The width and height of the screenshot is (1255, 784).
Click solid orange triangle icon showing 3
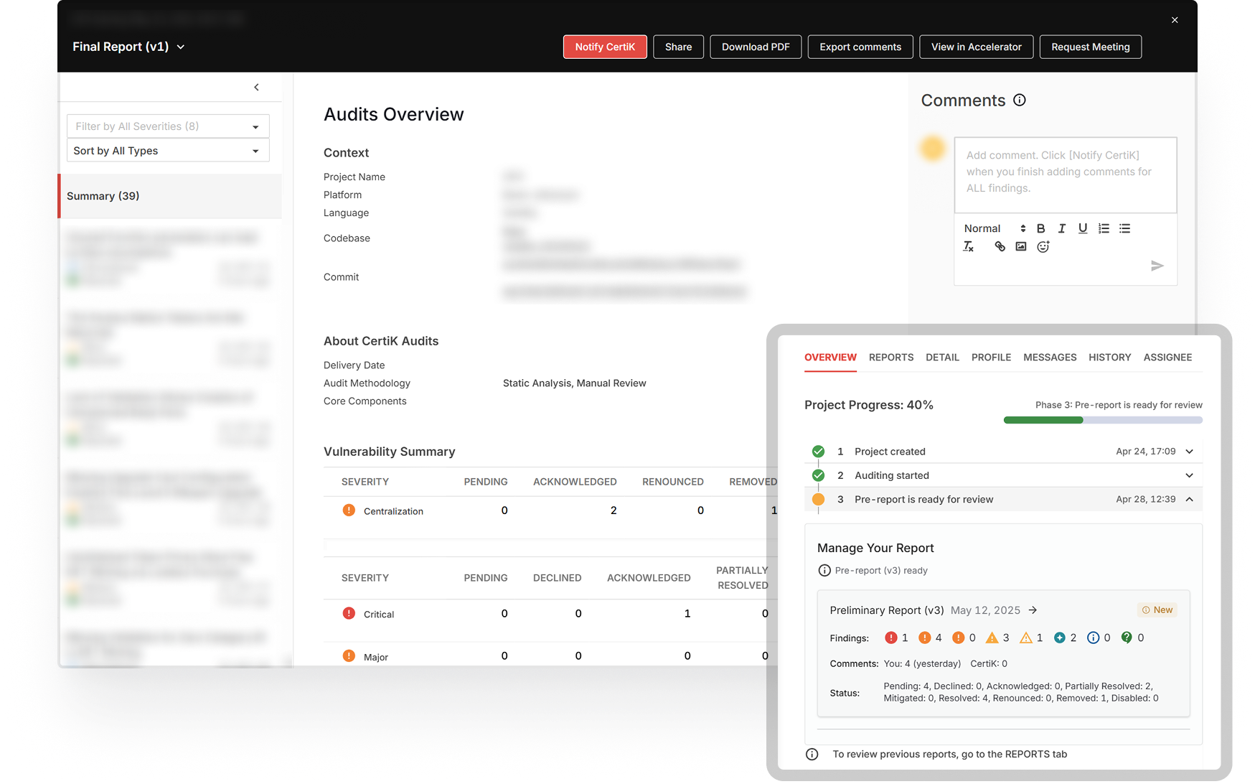coord(992,638)
